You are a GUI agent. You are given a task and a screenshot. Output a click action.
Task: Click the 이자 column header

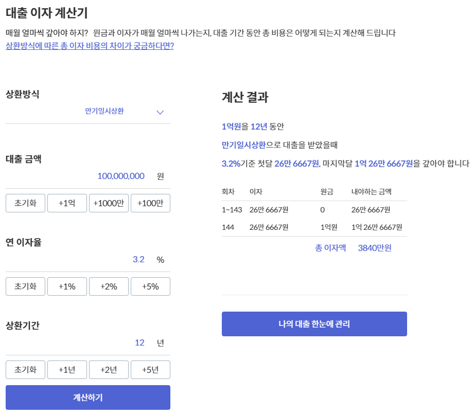pyautogui.click(x=256, y=191)
